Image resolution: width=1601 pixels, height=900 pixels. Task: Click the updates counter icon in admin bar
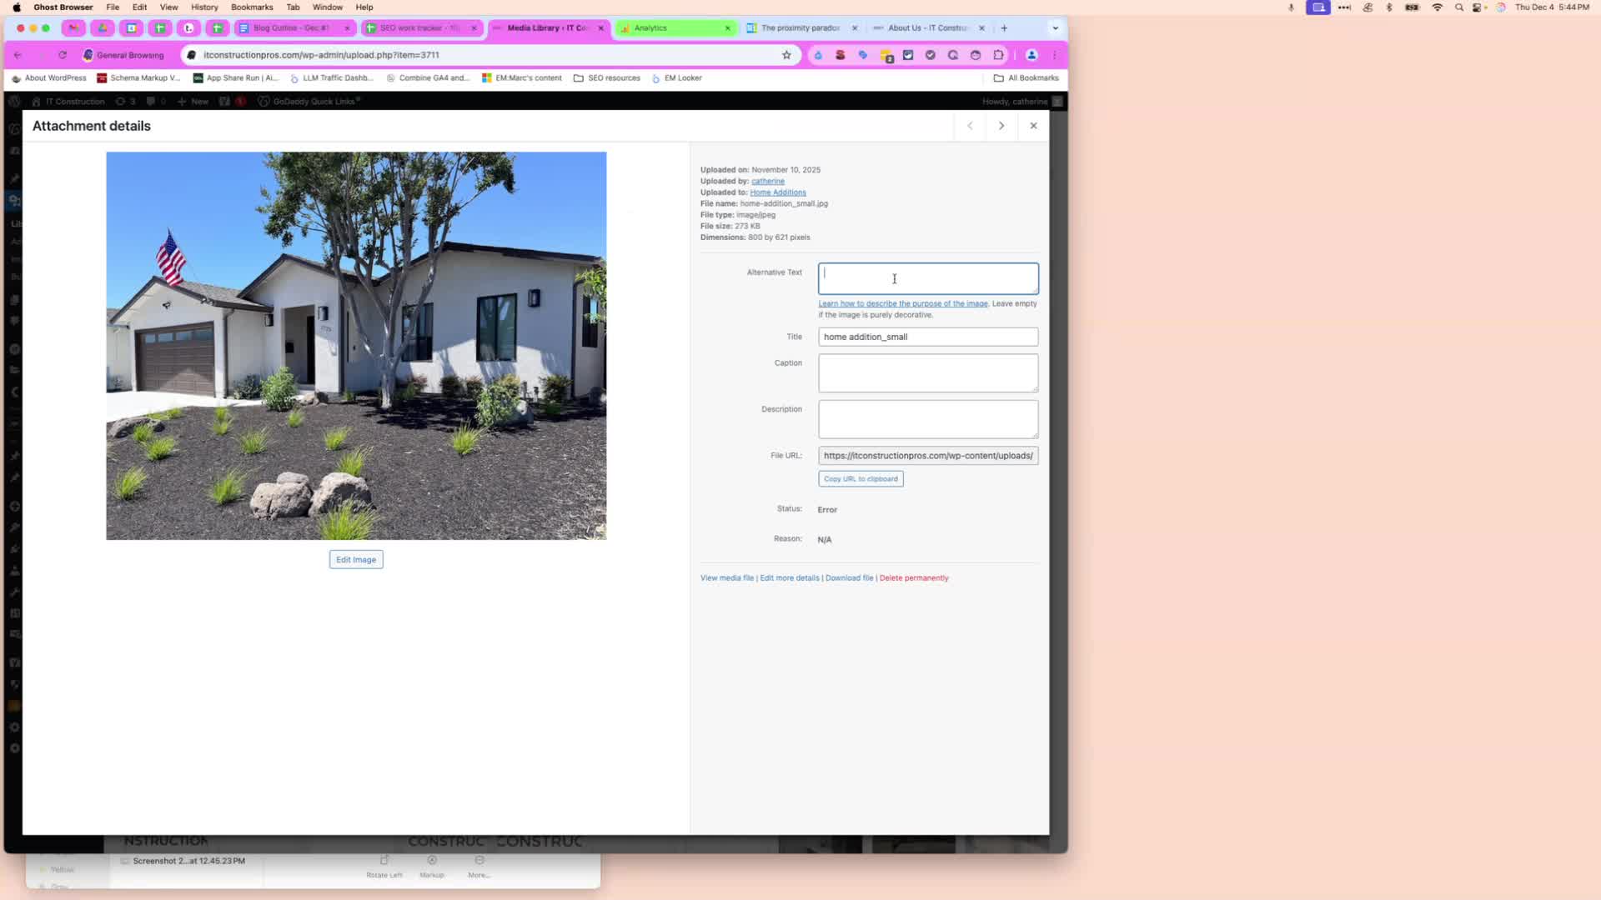click(123, 101)
